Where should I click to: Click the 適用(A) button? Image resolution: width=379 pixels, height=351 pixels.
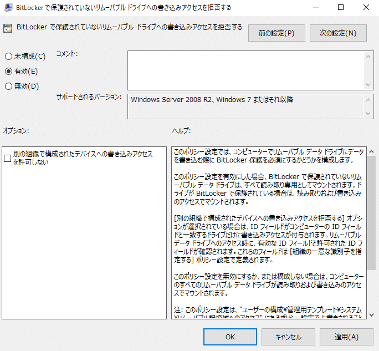tap(346, 337)
